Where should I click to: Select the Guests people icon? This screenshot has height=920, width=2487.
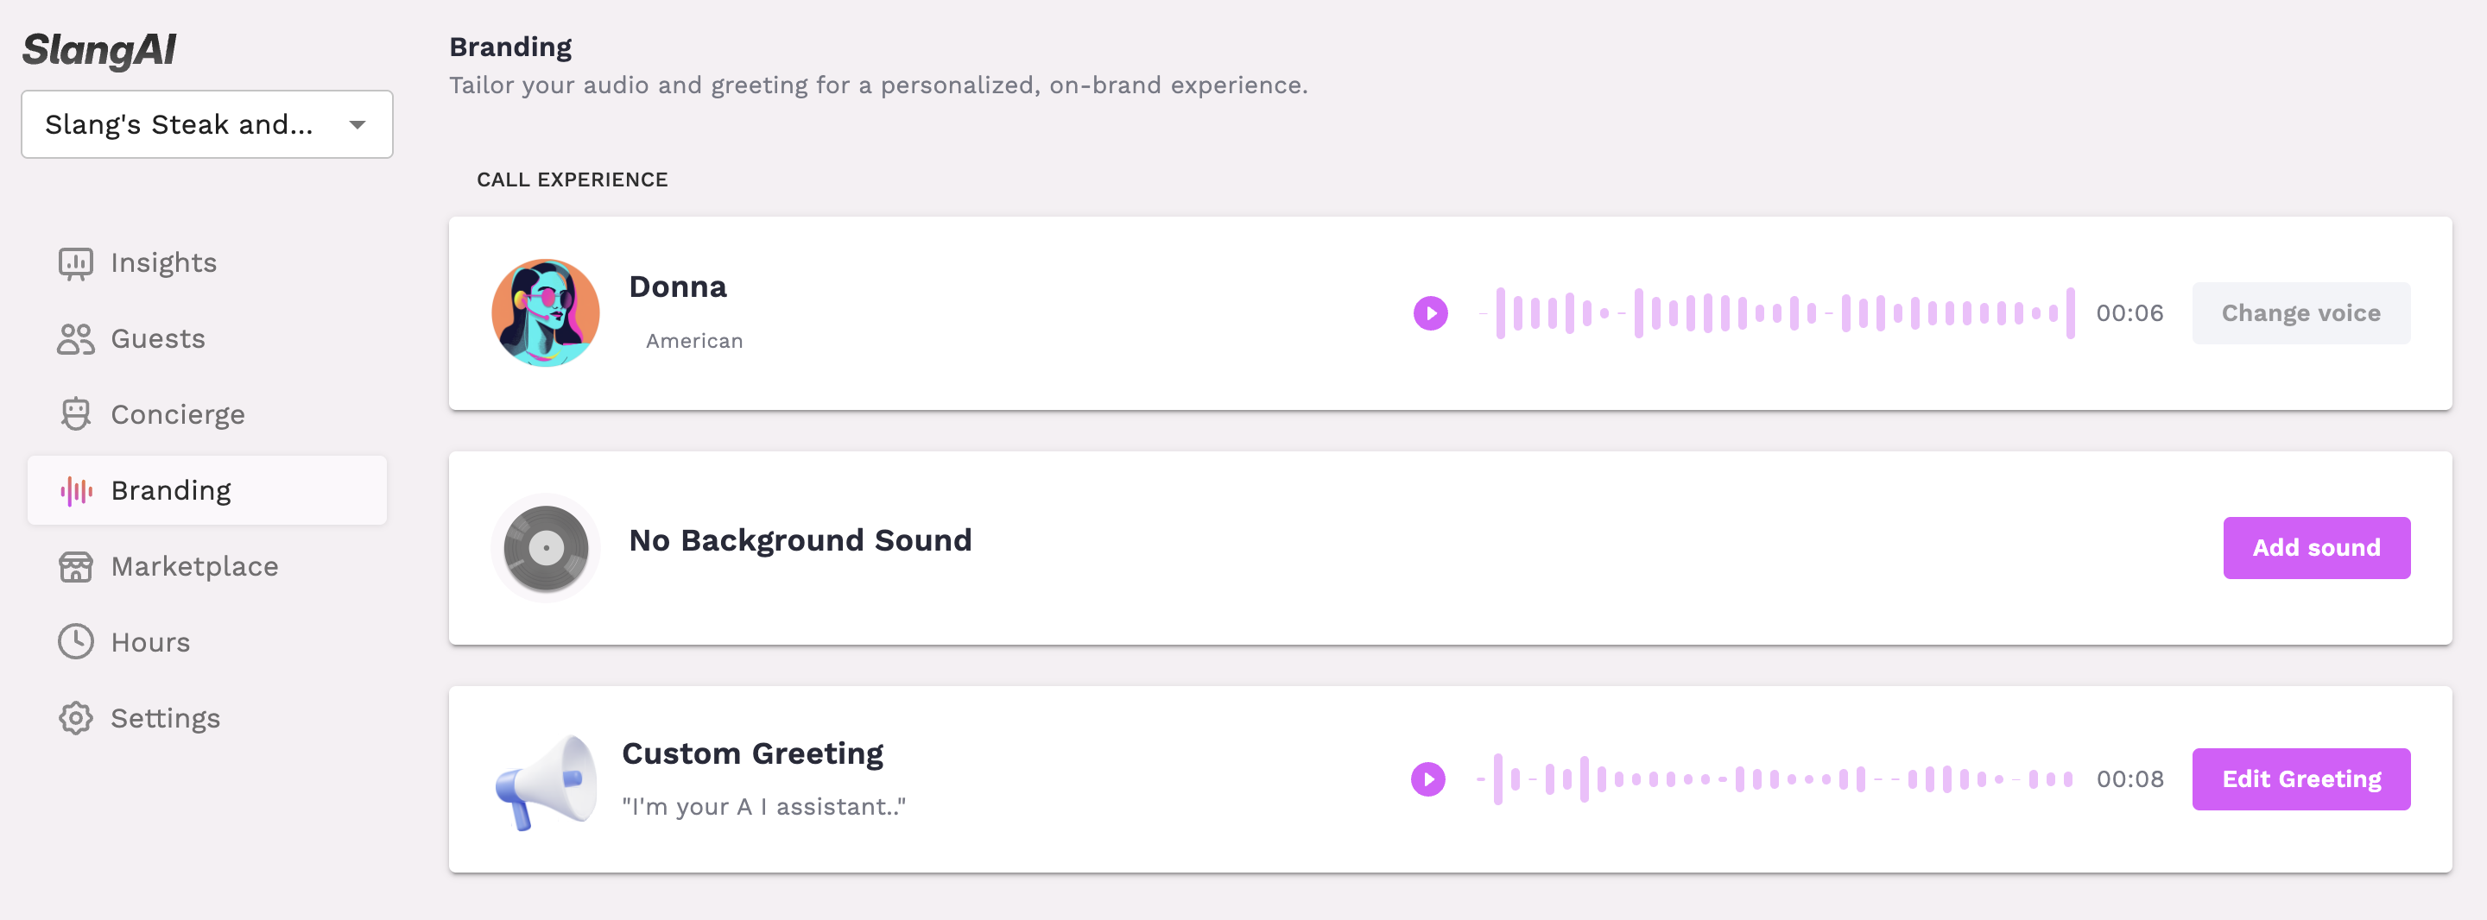tap(75, 339)
